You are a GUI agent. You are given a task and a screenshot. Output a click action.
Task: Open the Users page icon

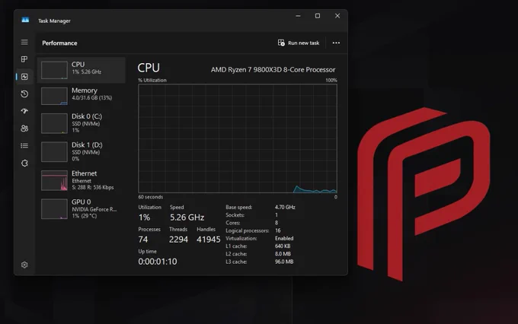click(x=24, y=129)
